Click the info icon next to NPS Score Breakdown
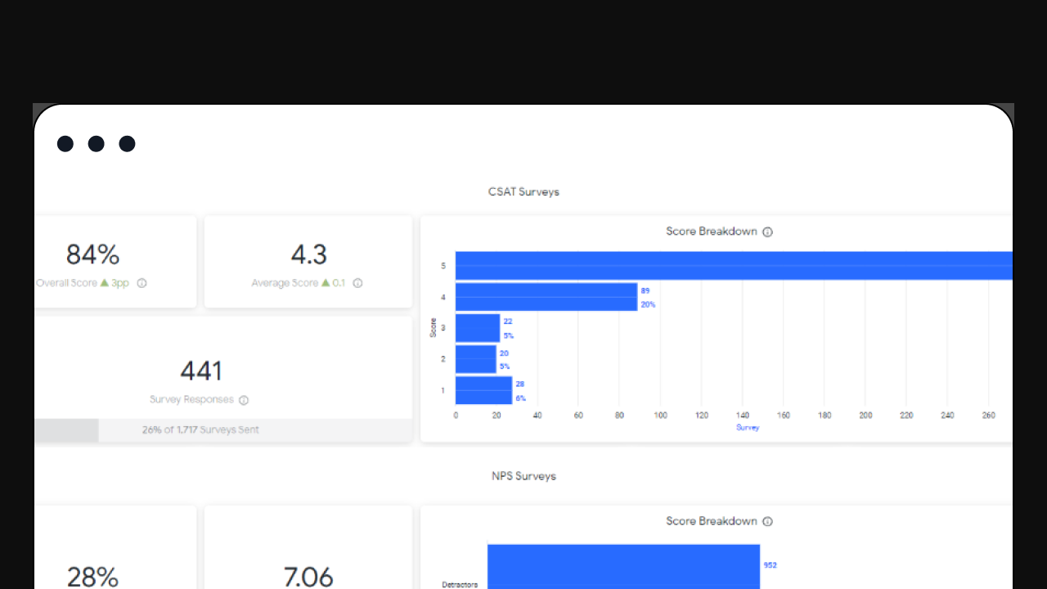 tap(767, 522)
